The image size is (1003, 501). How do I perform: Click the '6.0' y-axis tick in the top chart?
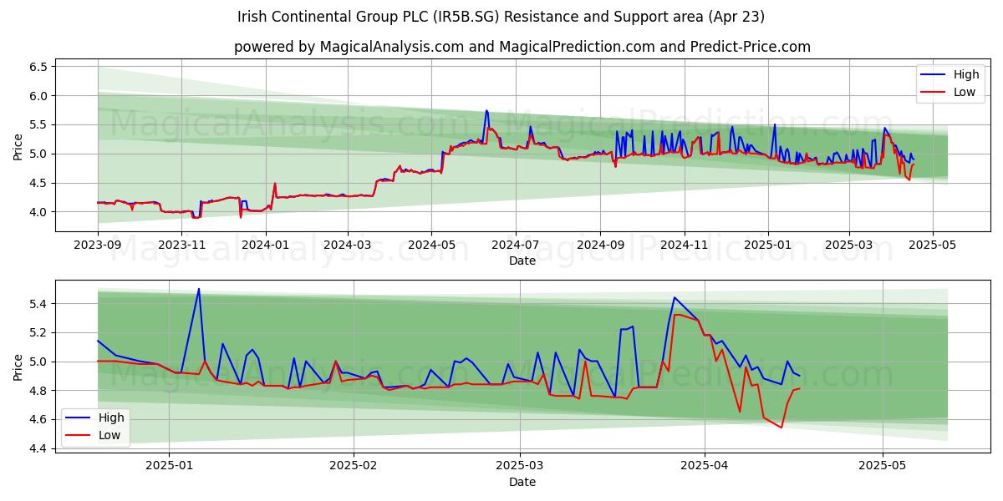39,95
